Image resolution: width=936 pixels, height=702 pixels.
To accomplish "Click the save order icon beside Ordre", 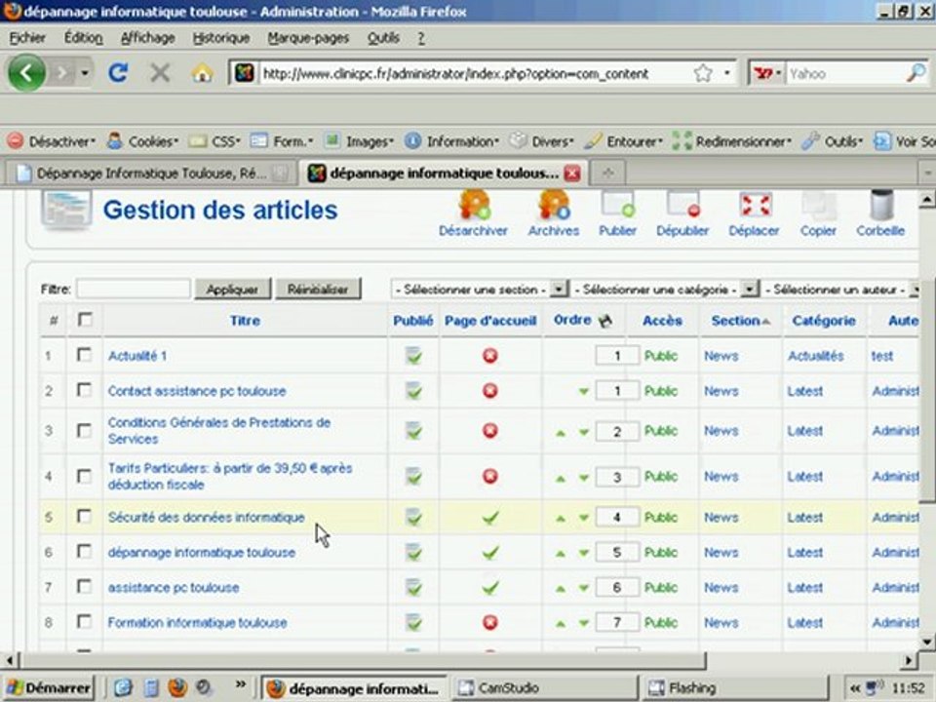I will (x=605, y=321).
